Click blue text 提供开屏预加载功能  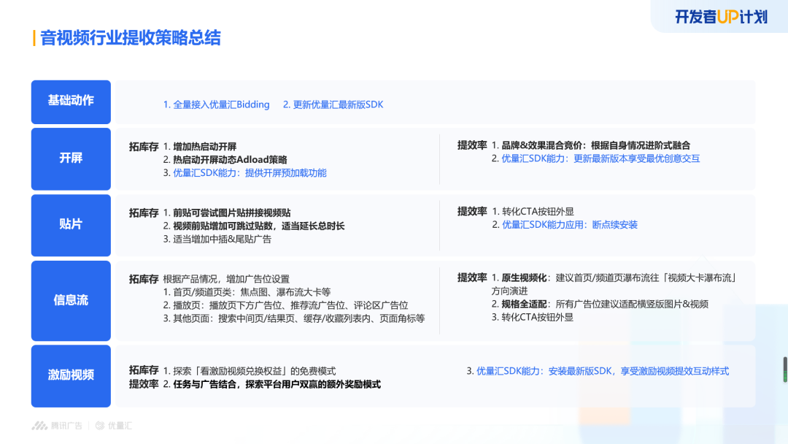pyautogui.click(x=285, y=173)
